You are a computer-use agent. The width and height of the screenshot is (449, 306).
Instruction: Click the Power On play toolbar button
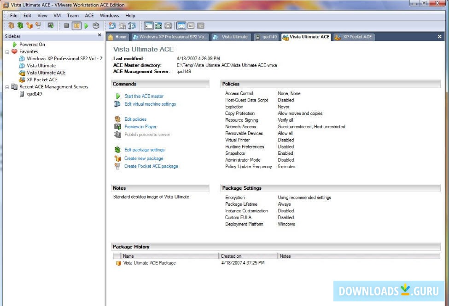pos(86,26)
